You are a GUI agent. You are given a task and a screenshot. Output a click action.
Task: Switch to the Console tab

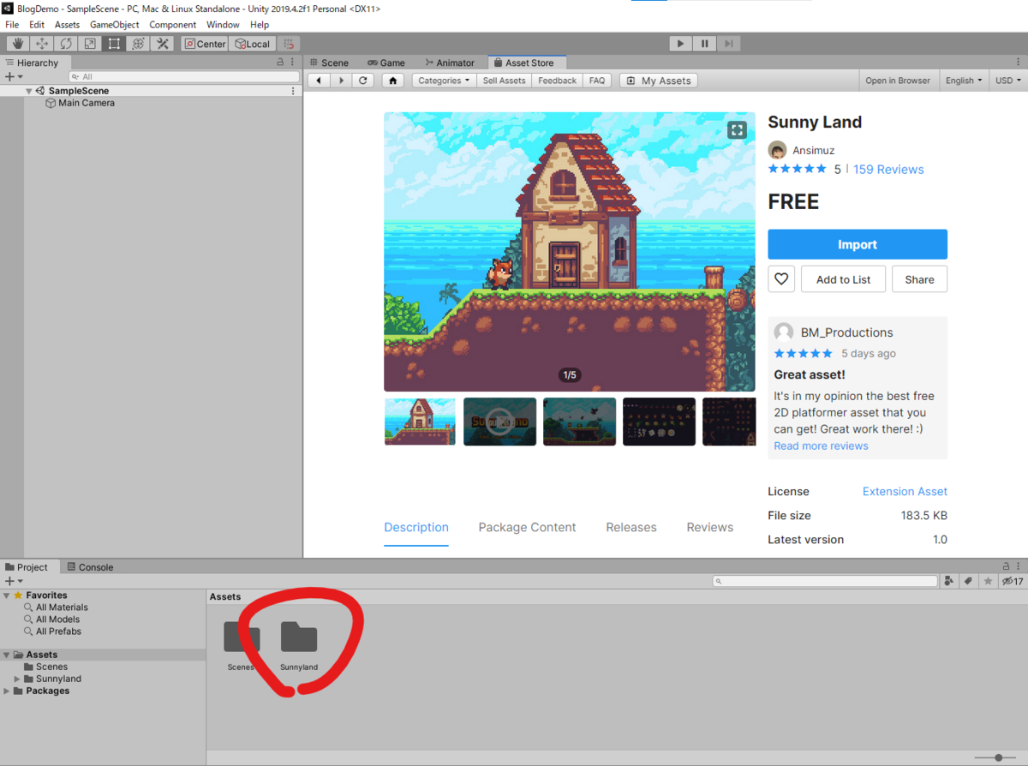coord(89,567)
